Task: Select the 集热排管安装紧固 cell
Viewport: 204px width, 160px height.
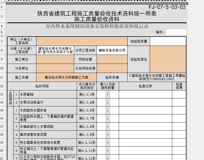Action: tap(48, 134)
